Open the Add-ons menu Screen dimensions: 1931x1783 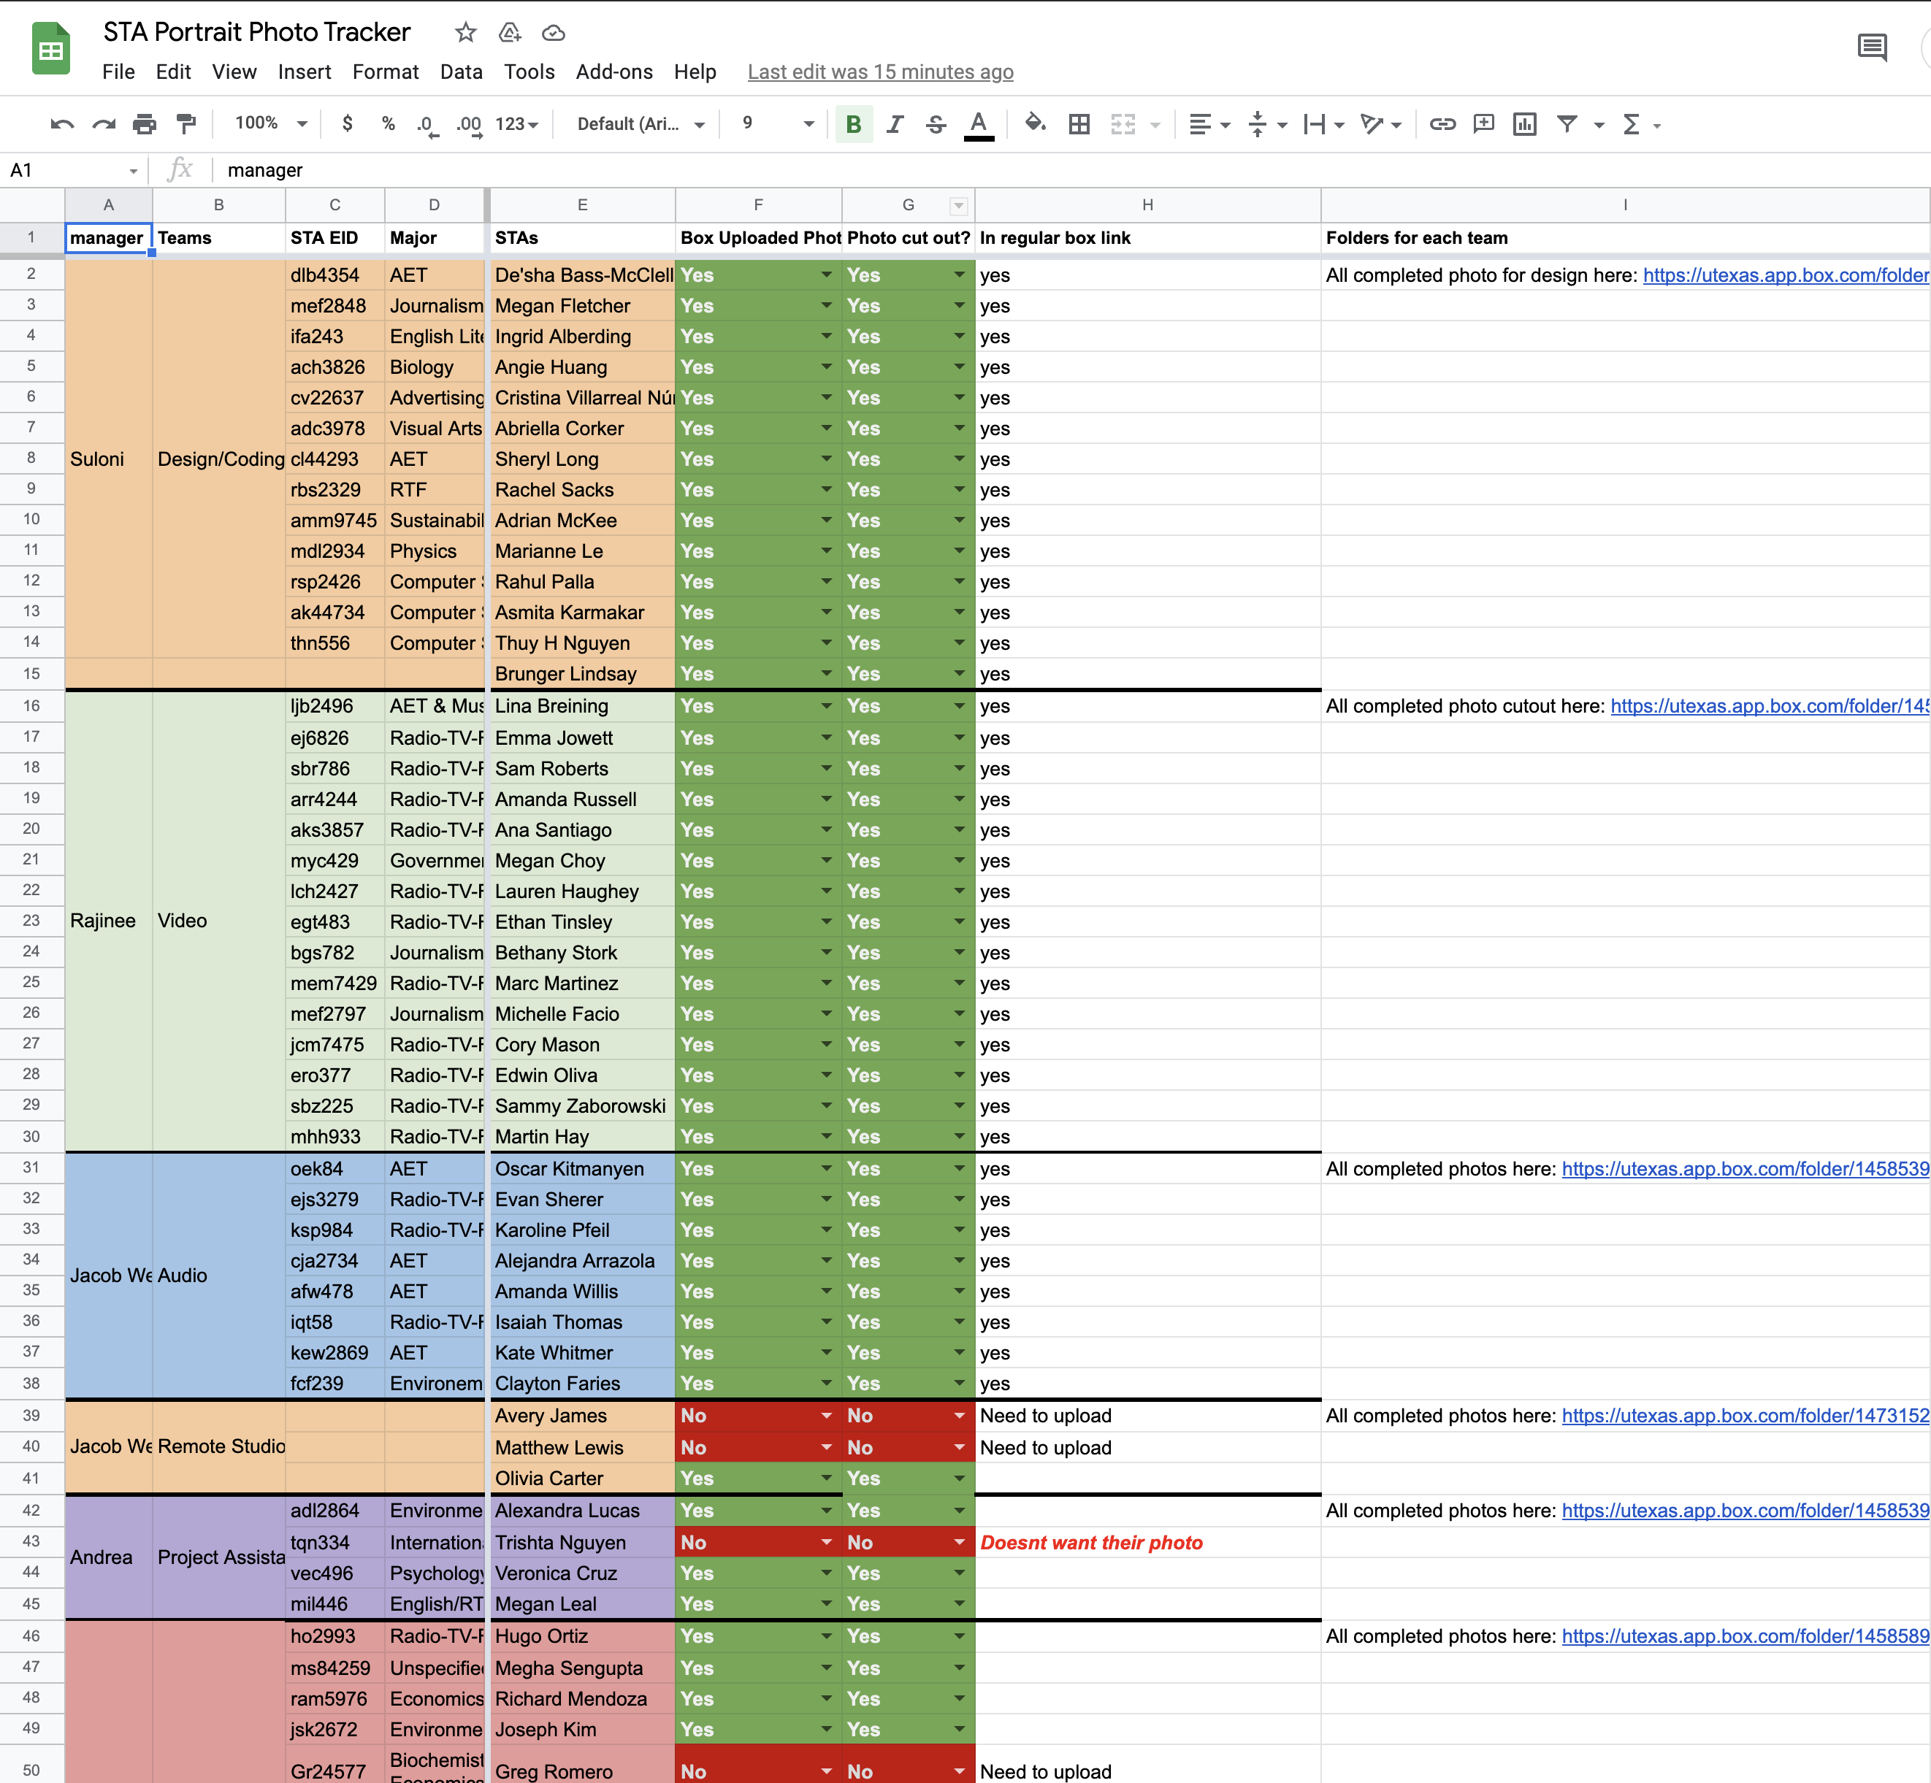613,72
